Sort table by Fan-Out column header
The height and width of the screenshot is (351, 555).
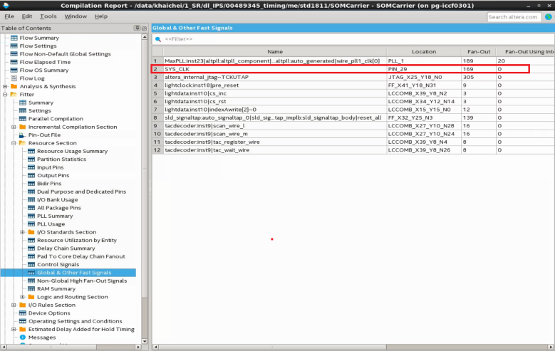479,52
